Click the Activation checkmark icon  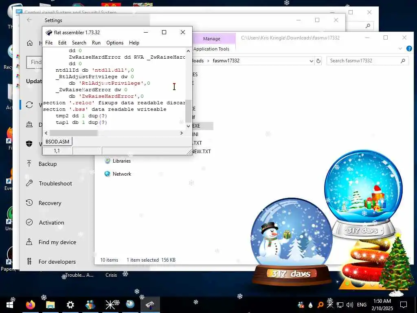click(x=29, y=222)
